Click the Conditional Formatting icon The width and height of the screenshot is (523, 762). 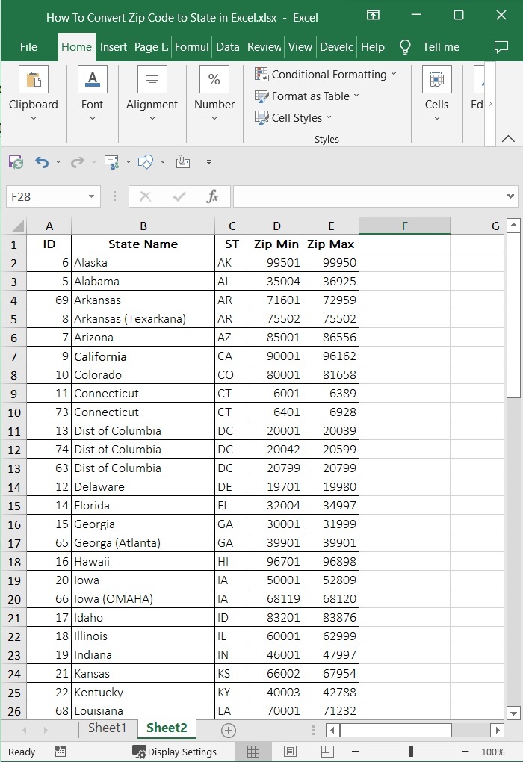261,75
